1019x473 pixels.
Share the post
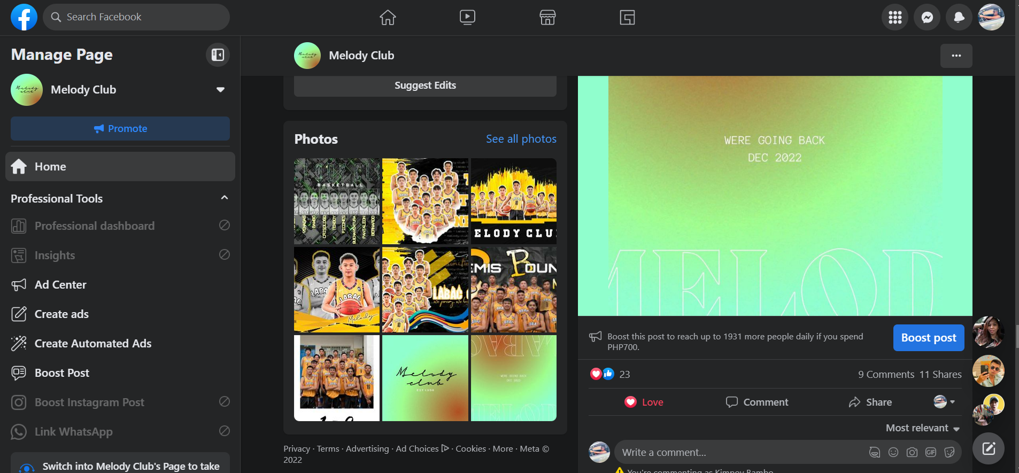pyautogui.click(x=870, y=402)
